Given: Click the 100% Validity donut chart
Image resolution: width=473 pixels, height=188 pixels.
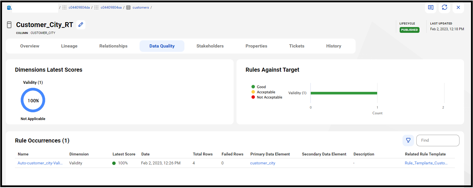Looking at the screenshot, I should click(33, 100).
